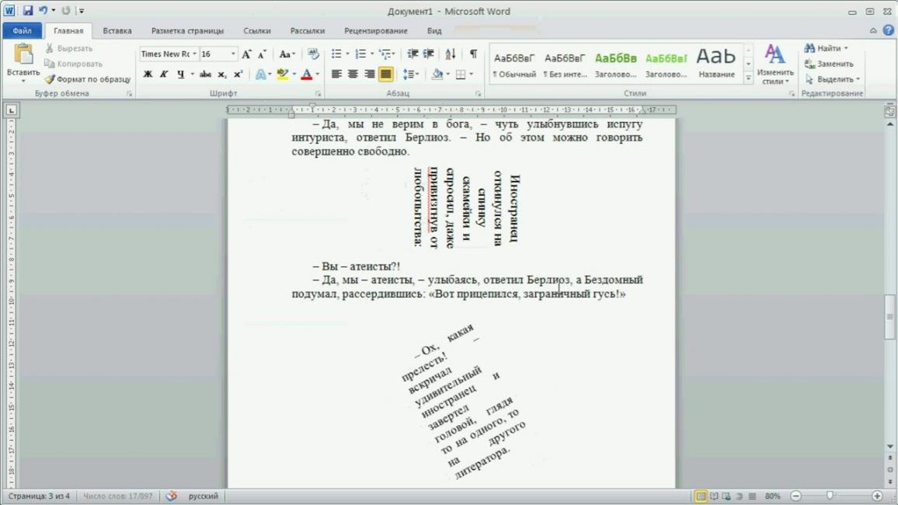Open Select (Выделить) dropdown

pyautogui.click(x=831, y=79)
